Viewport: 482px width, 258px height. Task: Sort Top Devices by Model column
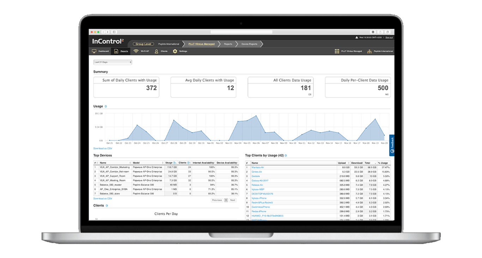point(148,163)
